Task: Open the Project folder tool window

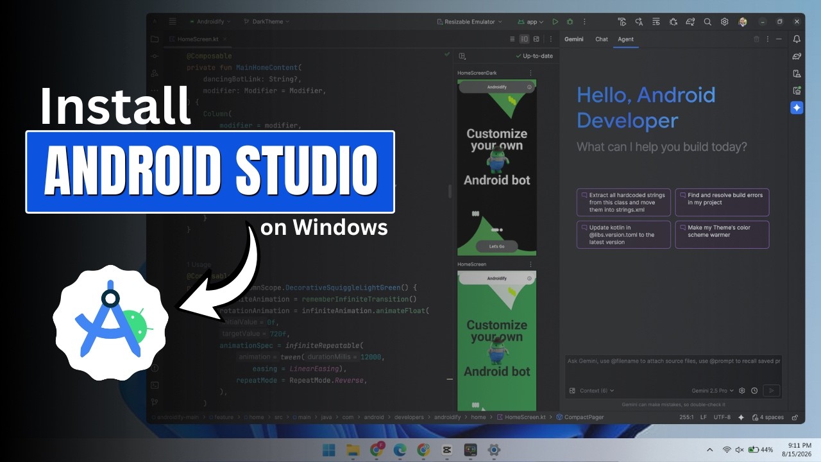Action: coord(155,39)
